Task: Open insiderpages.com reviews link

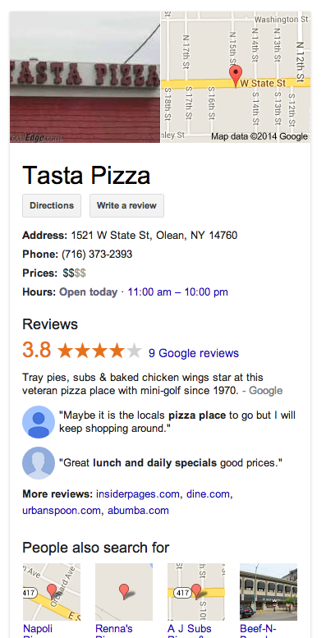Action: pos(138,494)
